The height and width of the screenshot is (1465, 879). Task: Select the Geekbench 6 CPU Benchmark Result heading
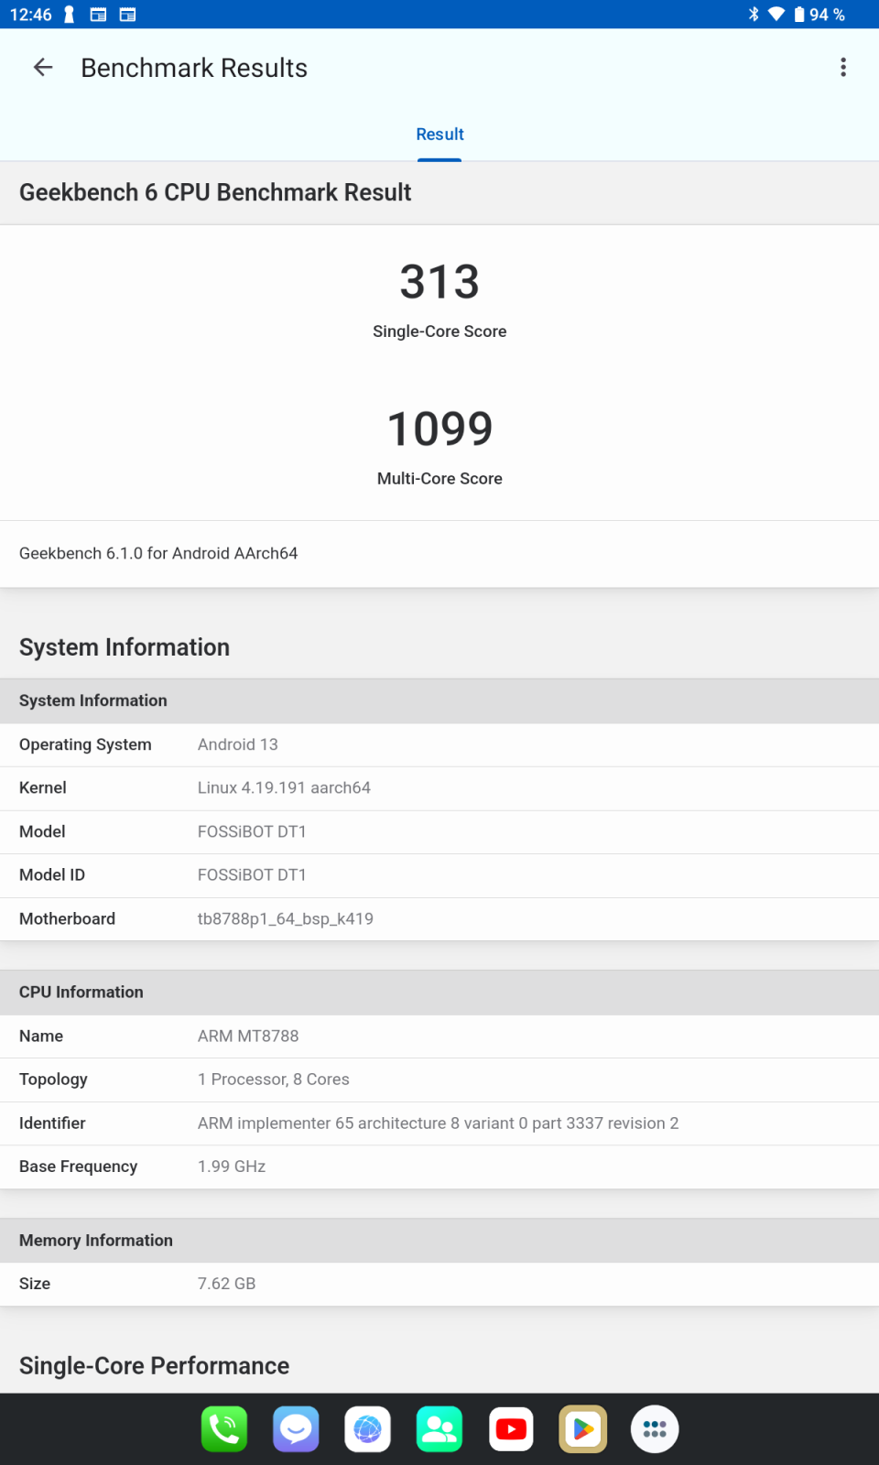coord(215,192)
